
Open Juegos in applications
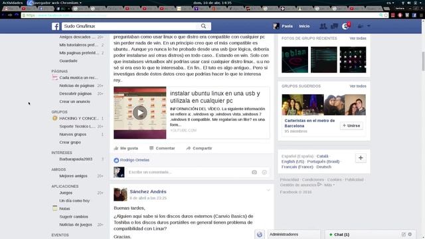[x=66, y=193]
